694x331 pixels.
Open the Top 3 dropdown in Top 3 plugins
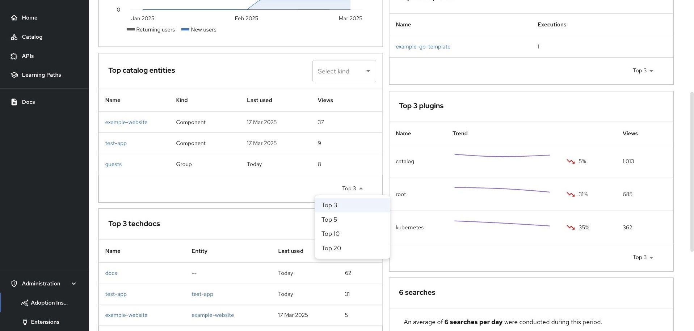coord(643,257)
